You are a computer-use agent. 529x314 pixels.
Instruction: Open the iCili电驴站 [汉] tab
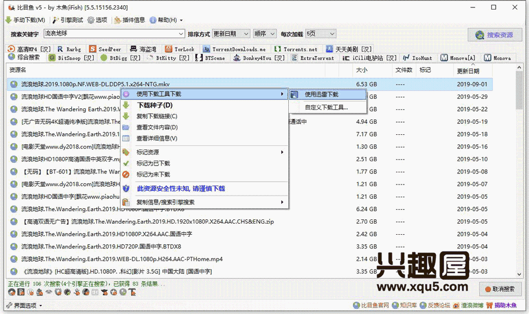[x=369, y=58]
